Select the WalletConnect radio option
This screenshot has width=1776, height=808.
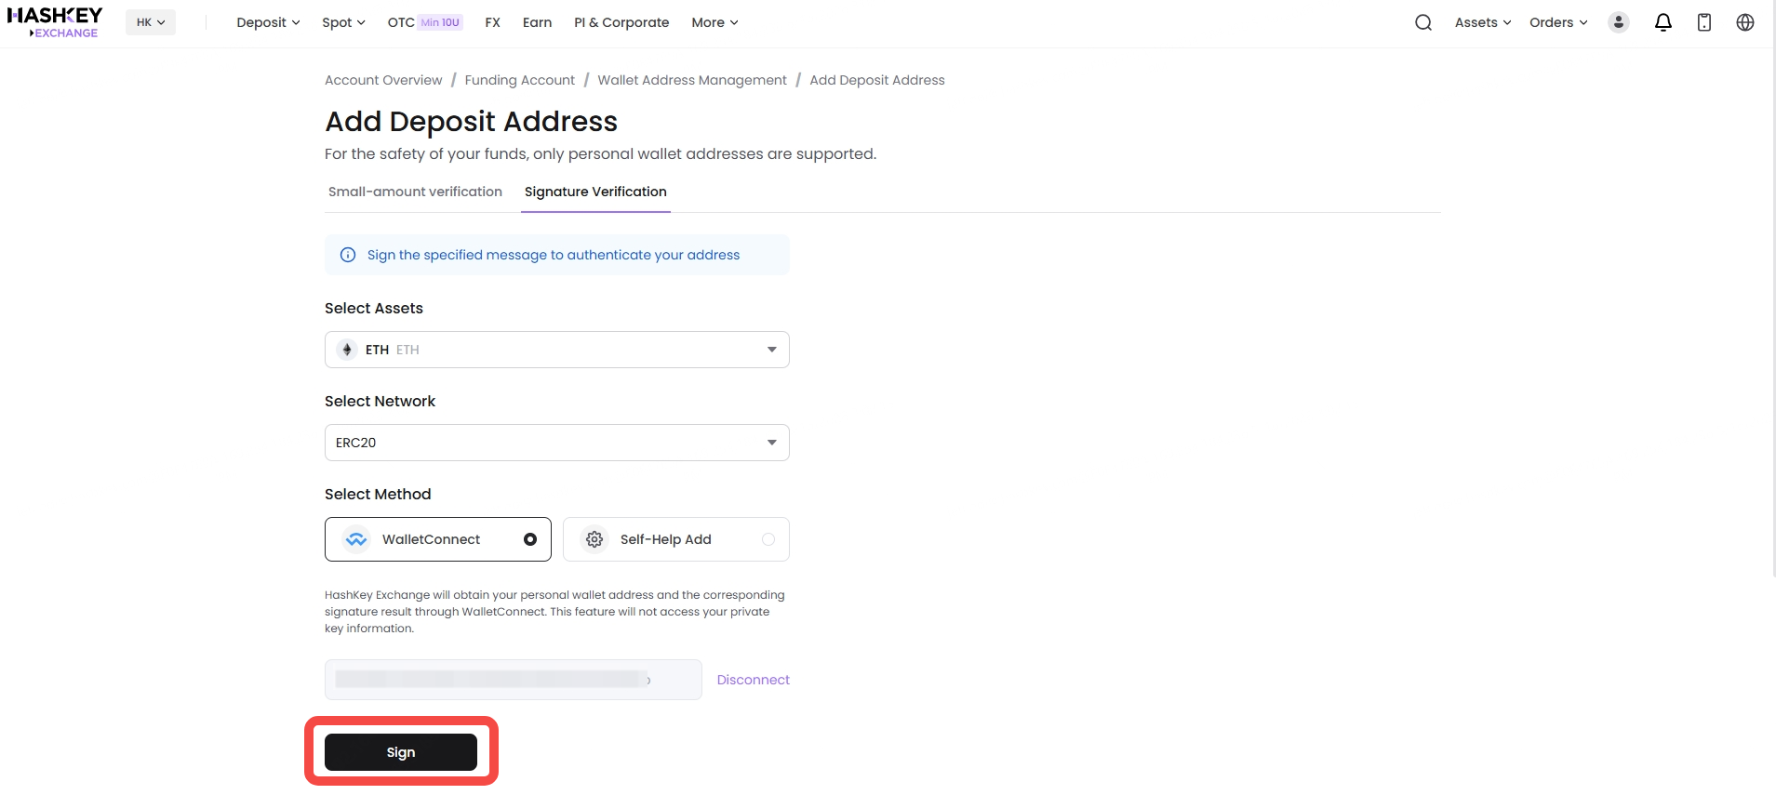(x=530, y=539)
